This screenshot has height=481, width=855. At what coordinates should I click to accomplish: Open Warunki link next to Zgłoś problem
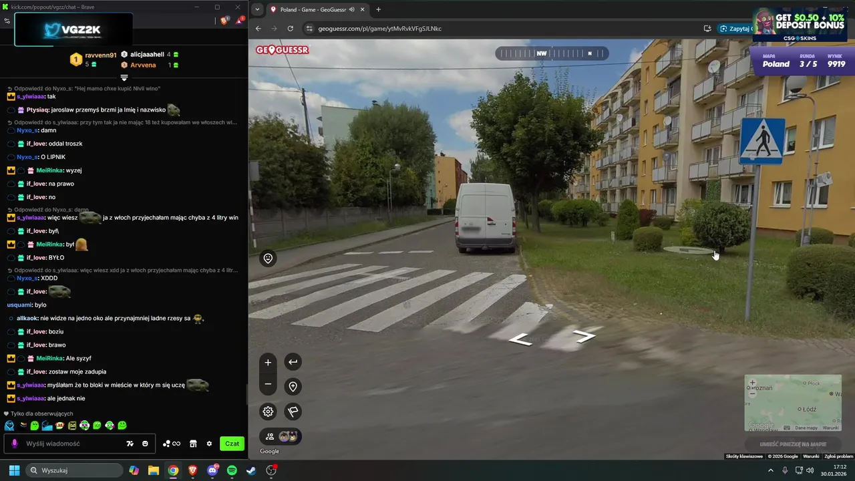[811, 456]
